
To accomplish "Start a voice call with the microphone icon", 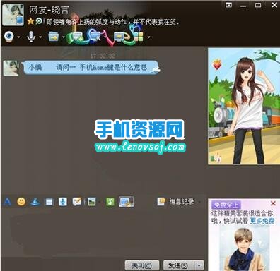I will [x=31, y=37].
